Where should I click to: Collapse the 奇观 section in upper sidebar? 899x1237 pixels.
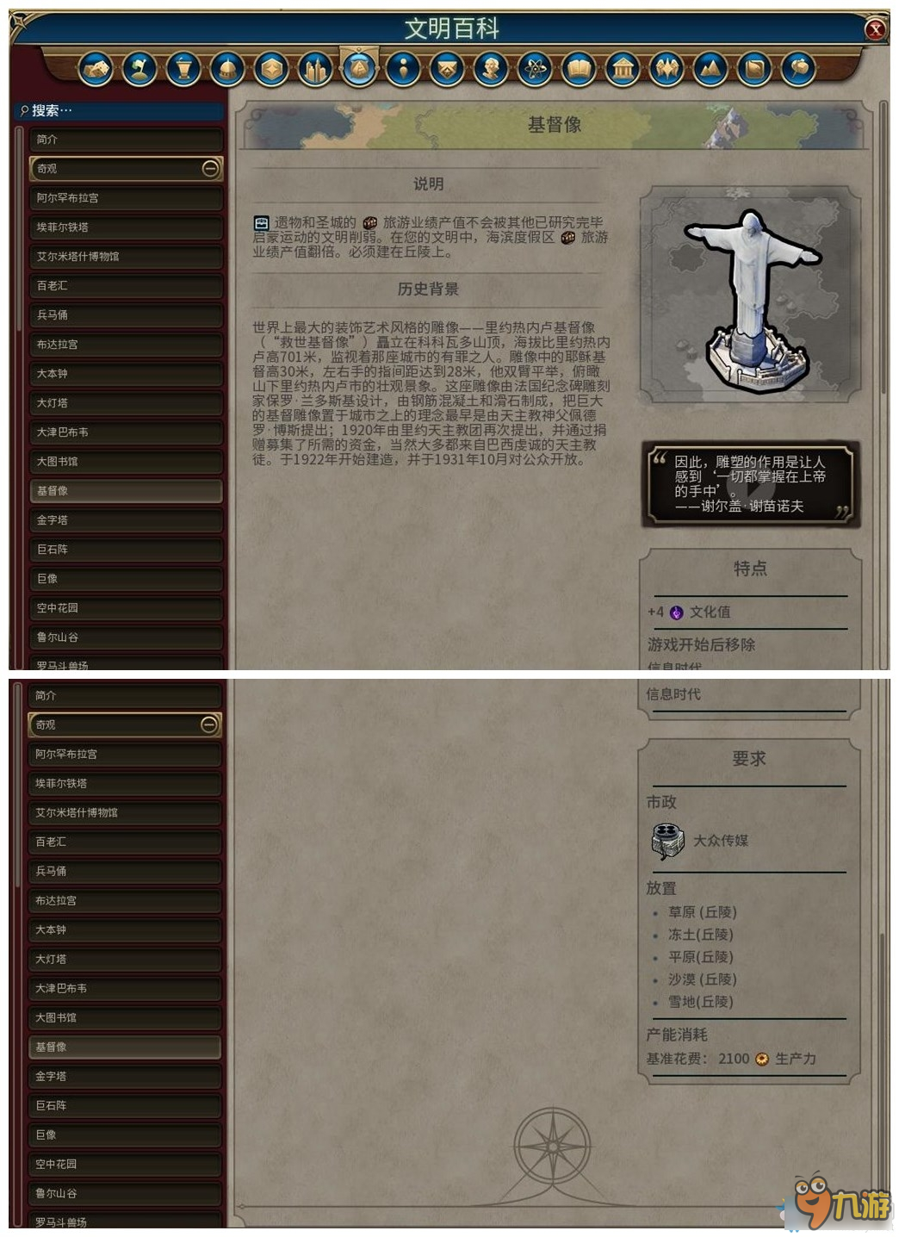(210, 169)
